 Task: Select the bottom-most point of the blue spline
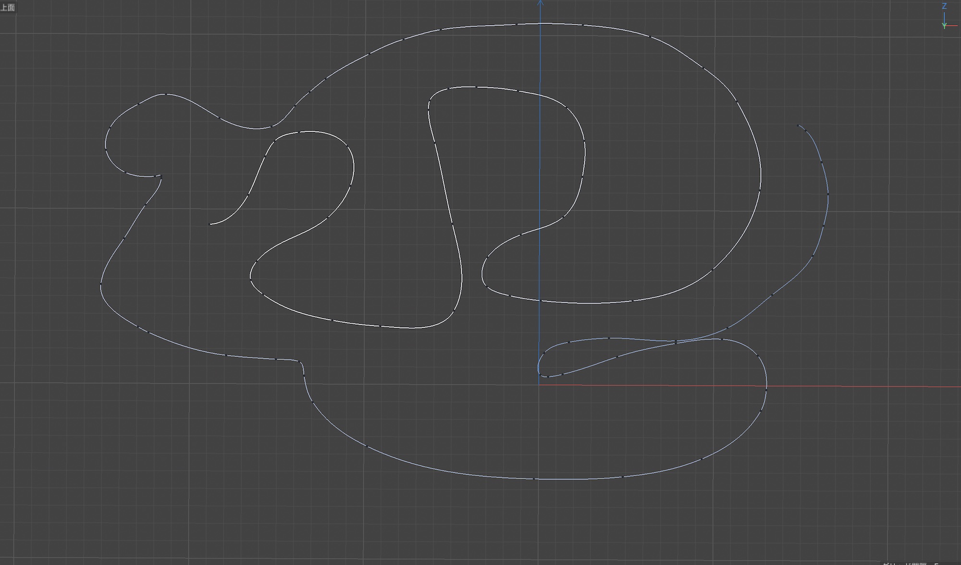coord(548,479)
